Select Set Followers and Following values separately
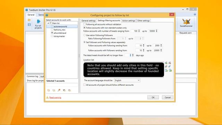The width and height of the screenshot is (222, 125). 84,42
